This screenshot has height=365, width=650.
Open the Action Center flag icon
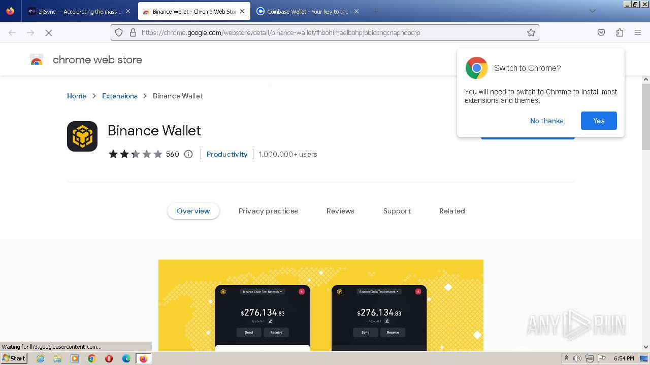click(602, 358)
